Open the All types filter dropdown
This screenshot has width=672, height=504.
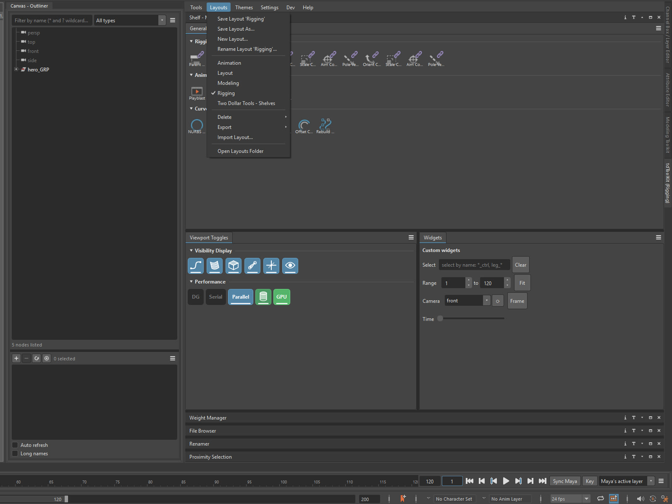pos(130,20)
